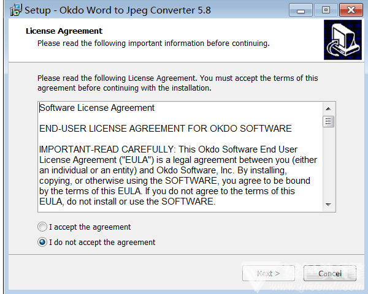Click the "Setup - Okdo Word to Jpeg Converter 5.8" title
The height and width of the screenshot is (294, 368).
coord(118,10)
